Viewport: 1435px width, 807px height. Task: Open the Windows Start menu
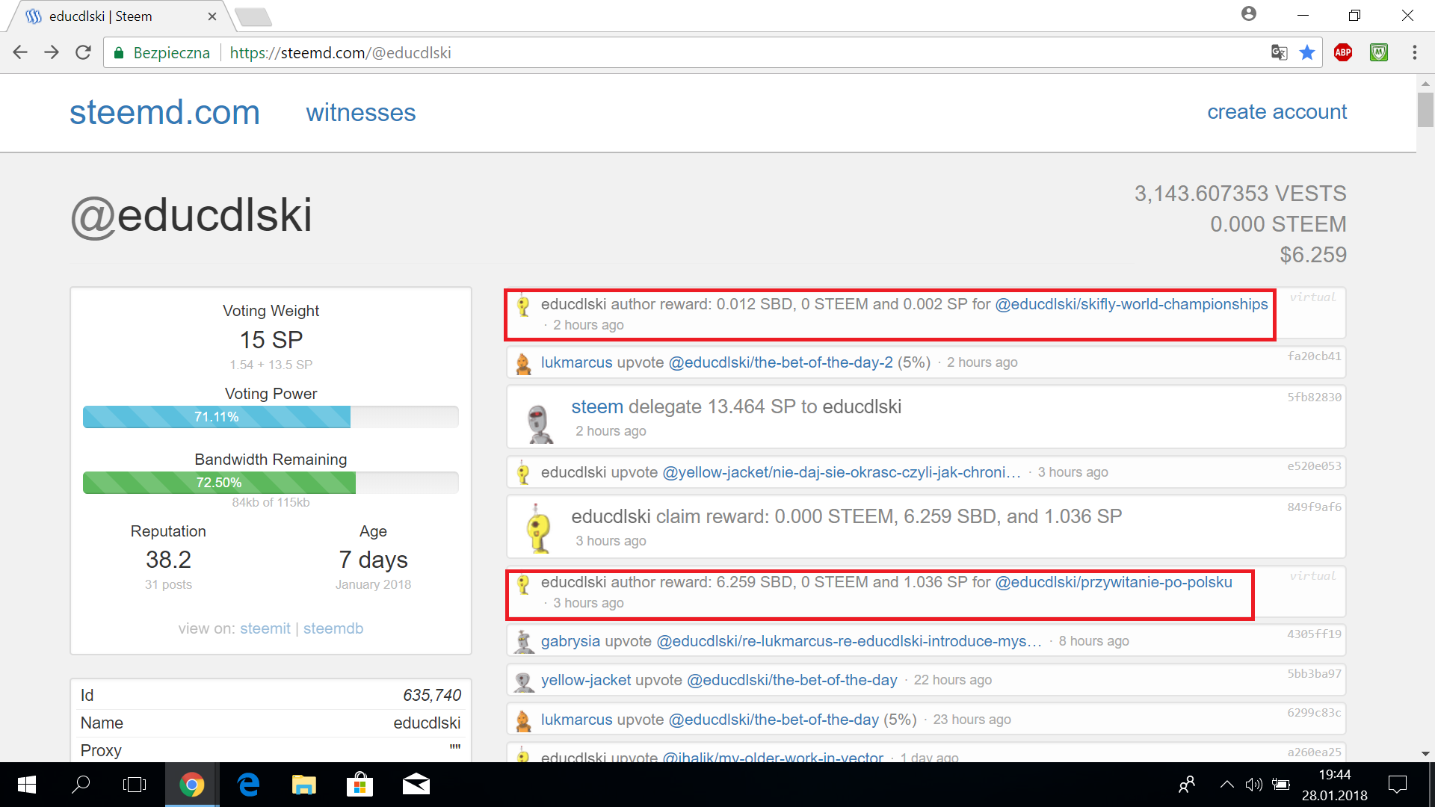tap(27, 785)
